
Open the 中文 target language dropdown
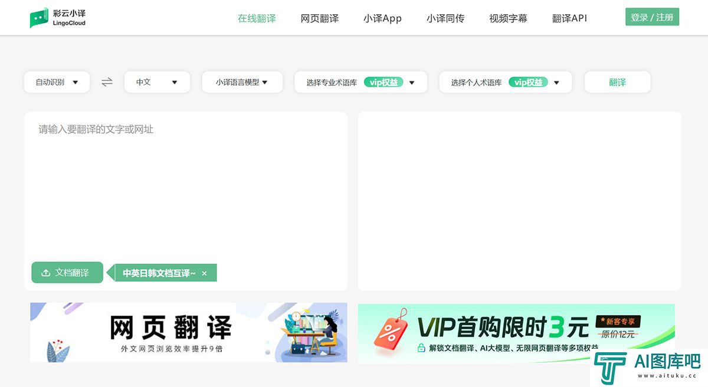(x=157, y=82)
